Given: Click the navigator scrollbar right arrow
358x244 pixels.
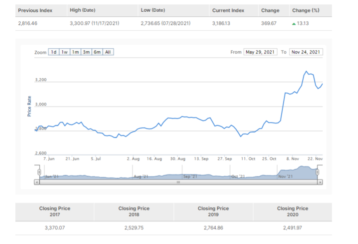Looking at the screenshot, I should pyautogui.click(x=320, y=182).
